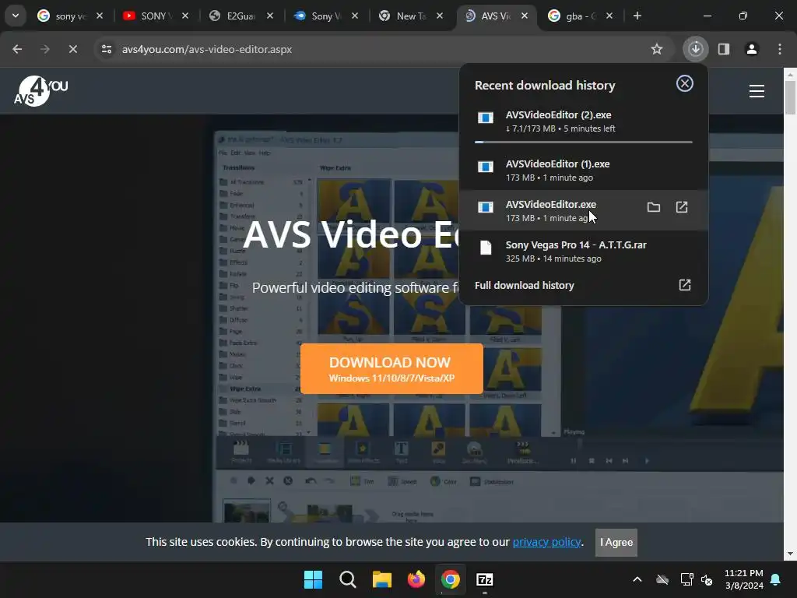This screenshot has width=797, height=598.
Task: Switch to the Sony V tab with blue icon
Action: click(325, 16)
